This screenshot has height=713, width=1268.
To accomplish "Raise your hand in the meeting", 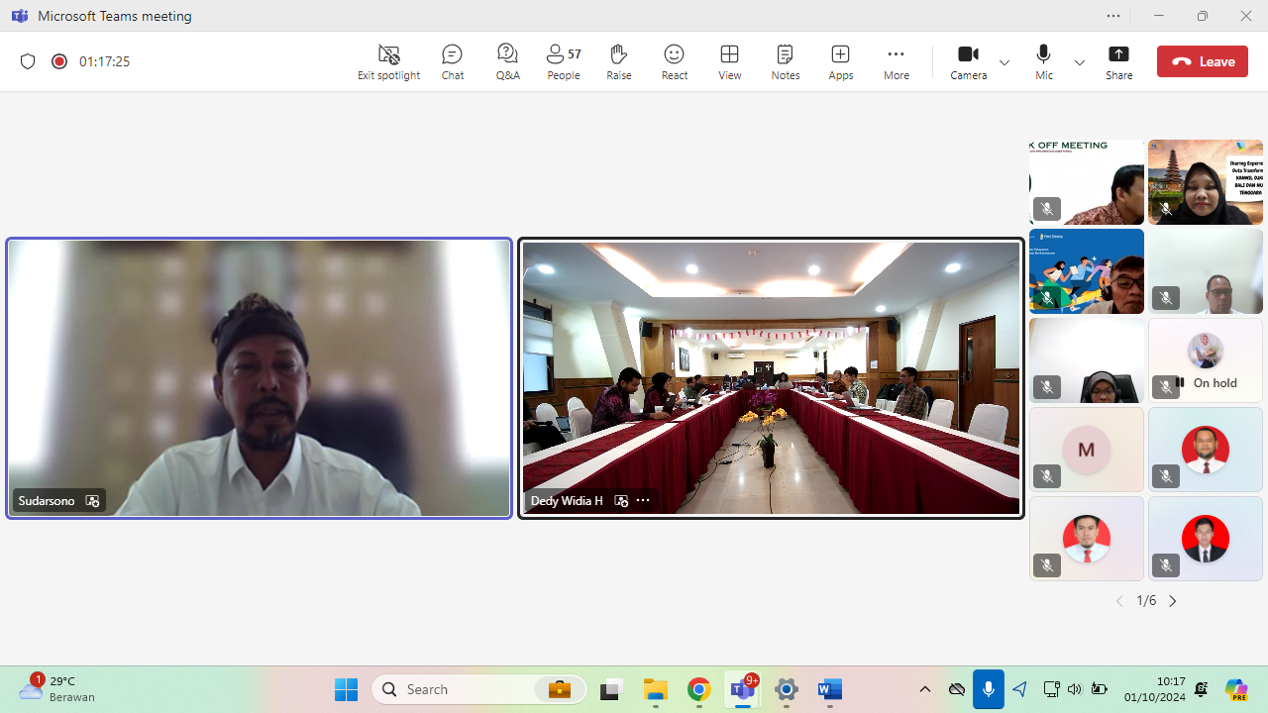I will point(618,61).
